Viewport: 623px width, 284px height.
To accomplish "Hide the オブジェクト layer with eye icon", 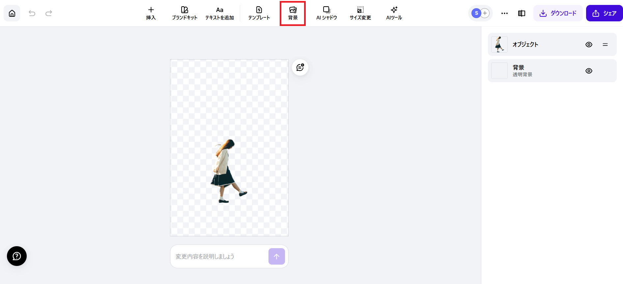I will coord(589,44).
